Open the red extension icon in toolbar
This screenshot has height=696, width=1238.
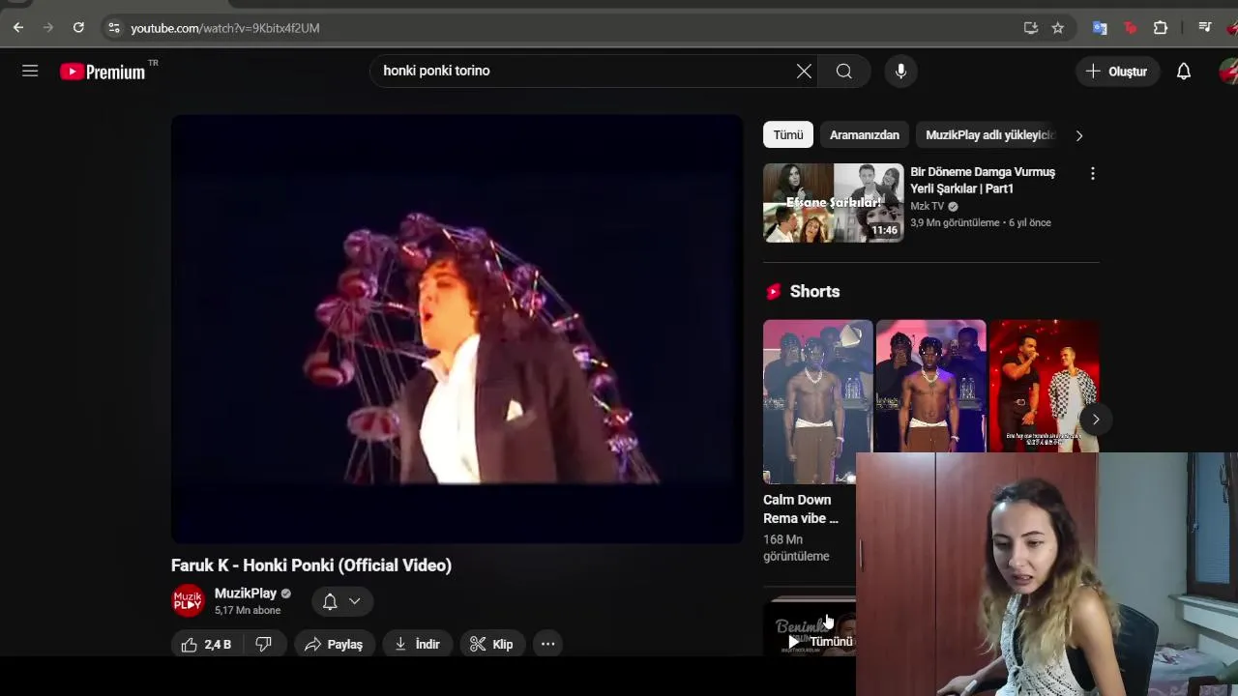click(x=1131, y=28)
